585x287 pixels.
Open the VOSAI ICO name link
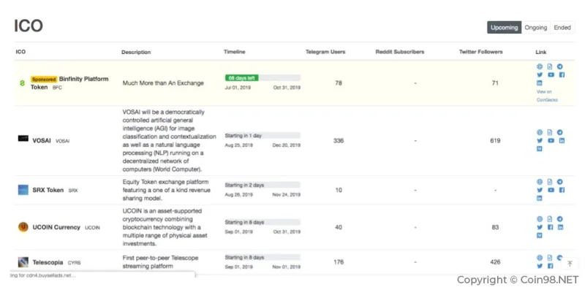pos(42,140)
